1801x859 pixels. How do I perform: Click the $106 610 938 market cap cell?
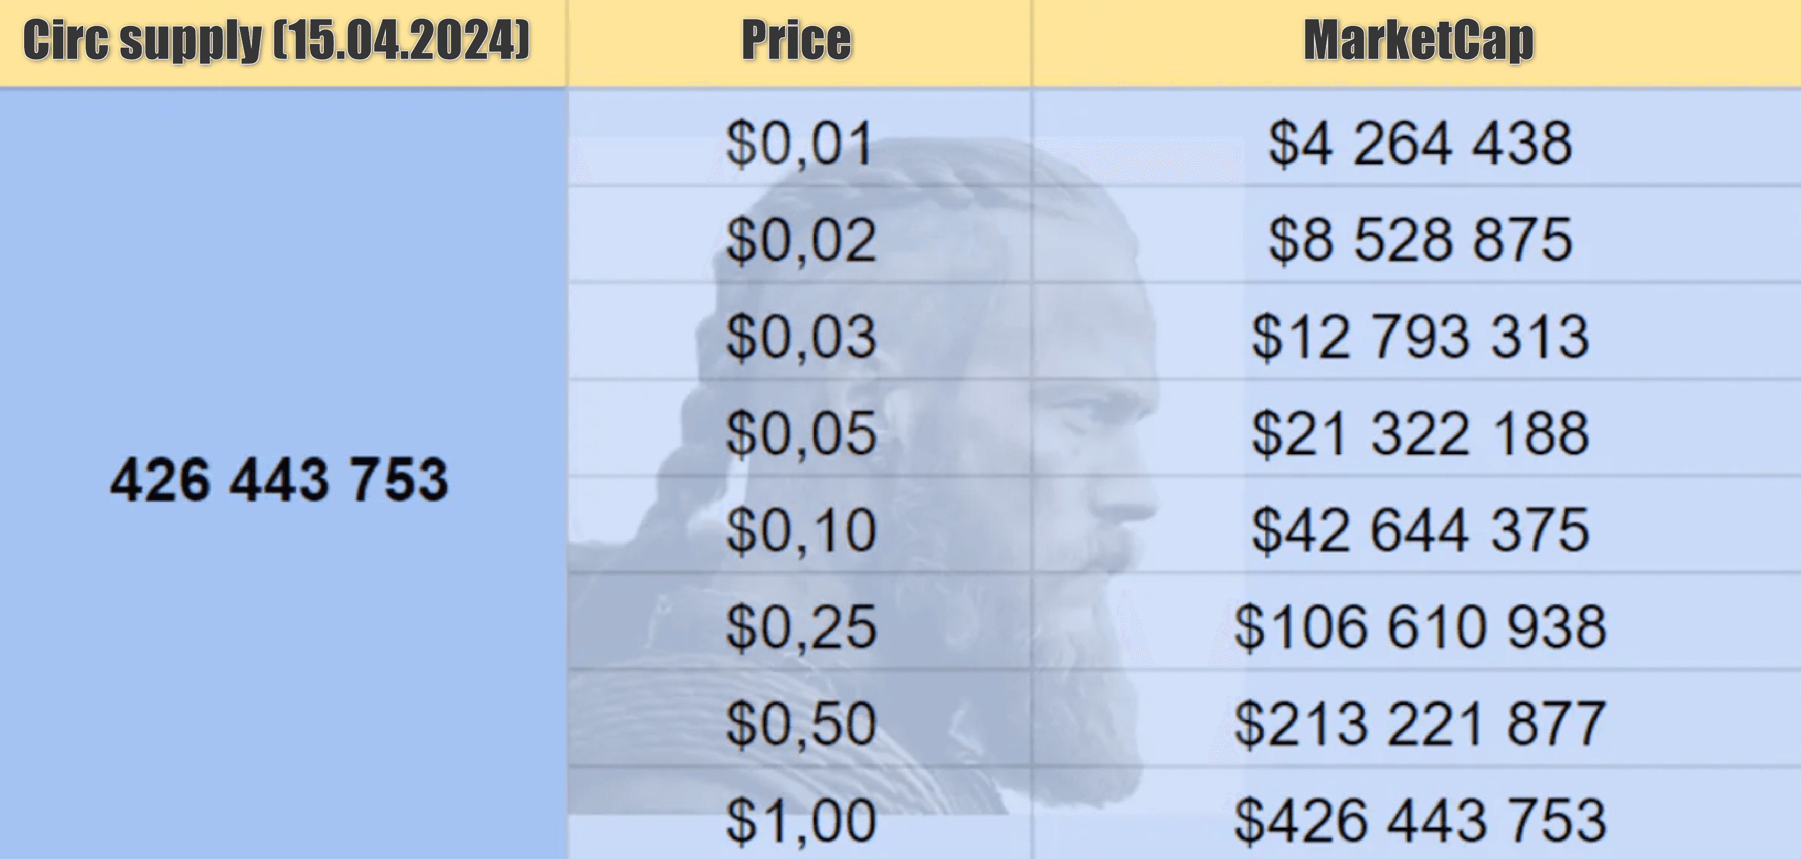[1416, 621]
